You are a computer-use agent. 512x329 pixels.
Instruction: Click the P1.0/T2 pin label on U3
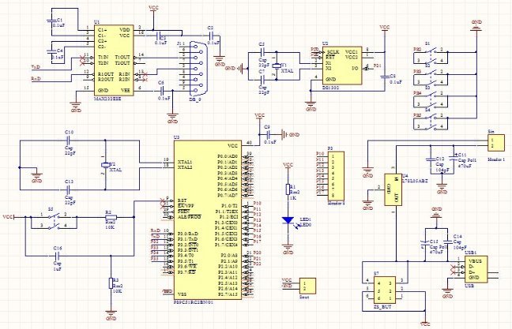[x=230, y=206]
